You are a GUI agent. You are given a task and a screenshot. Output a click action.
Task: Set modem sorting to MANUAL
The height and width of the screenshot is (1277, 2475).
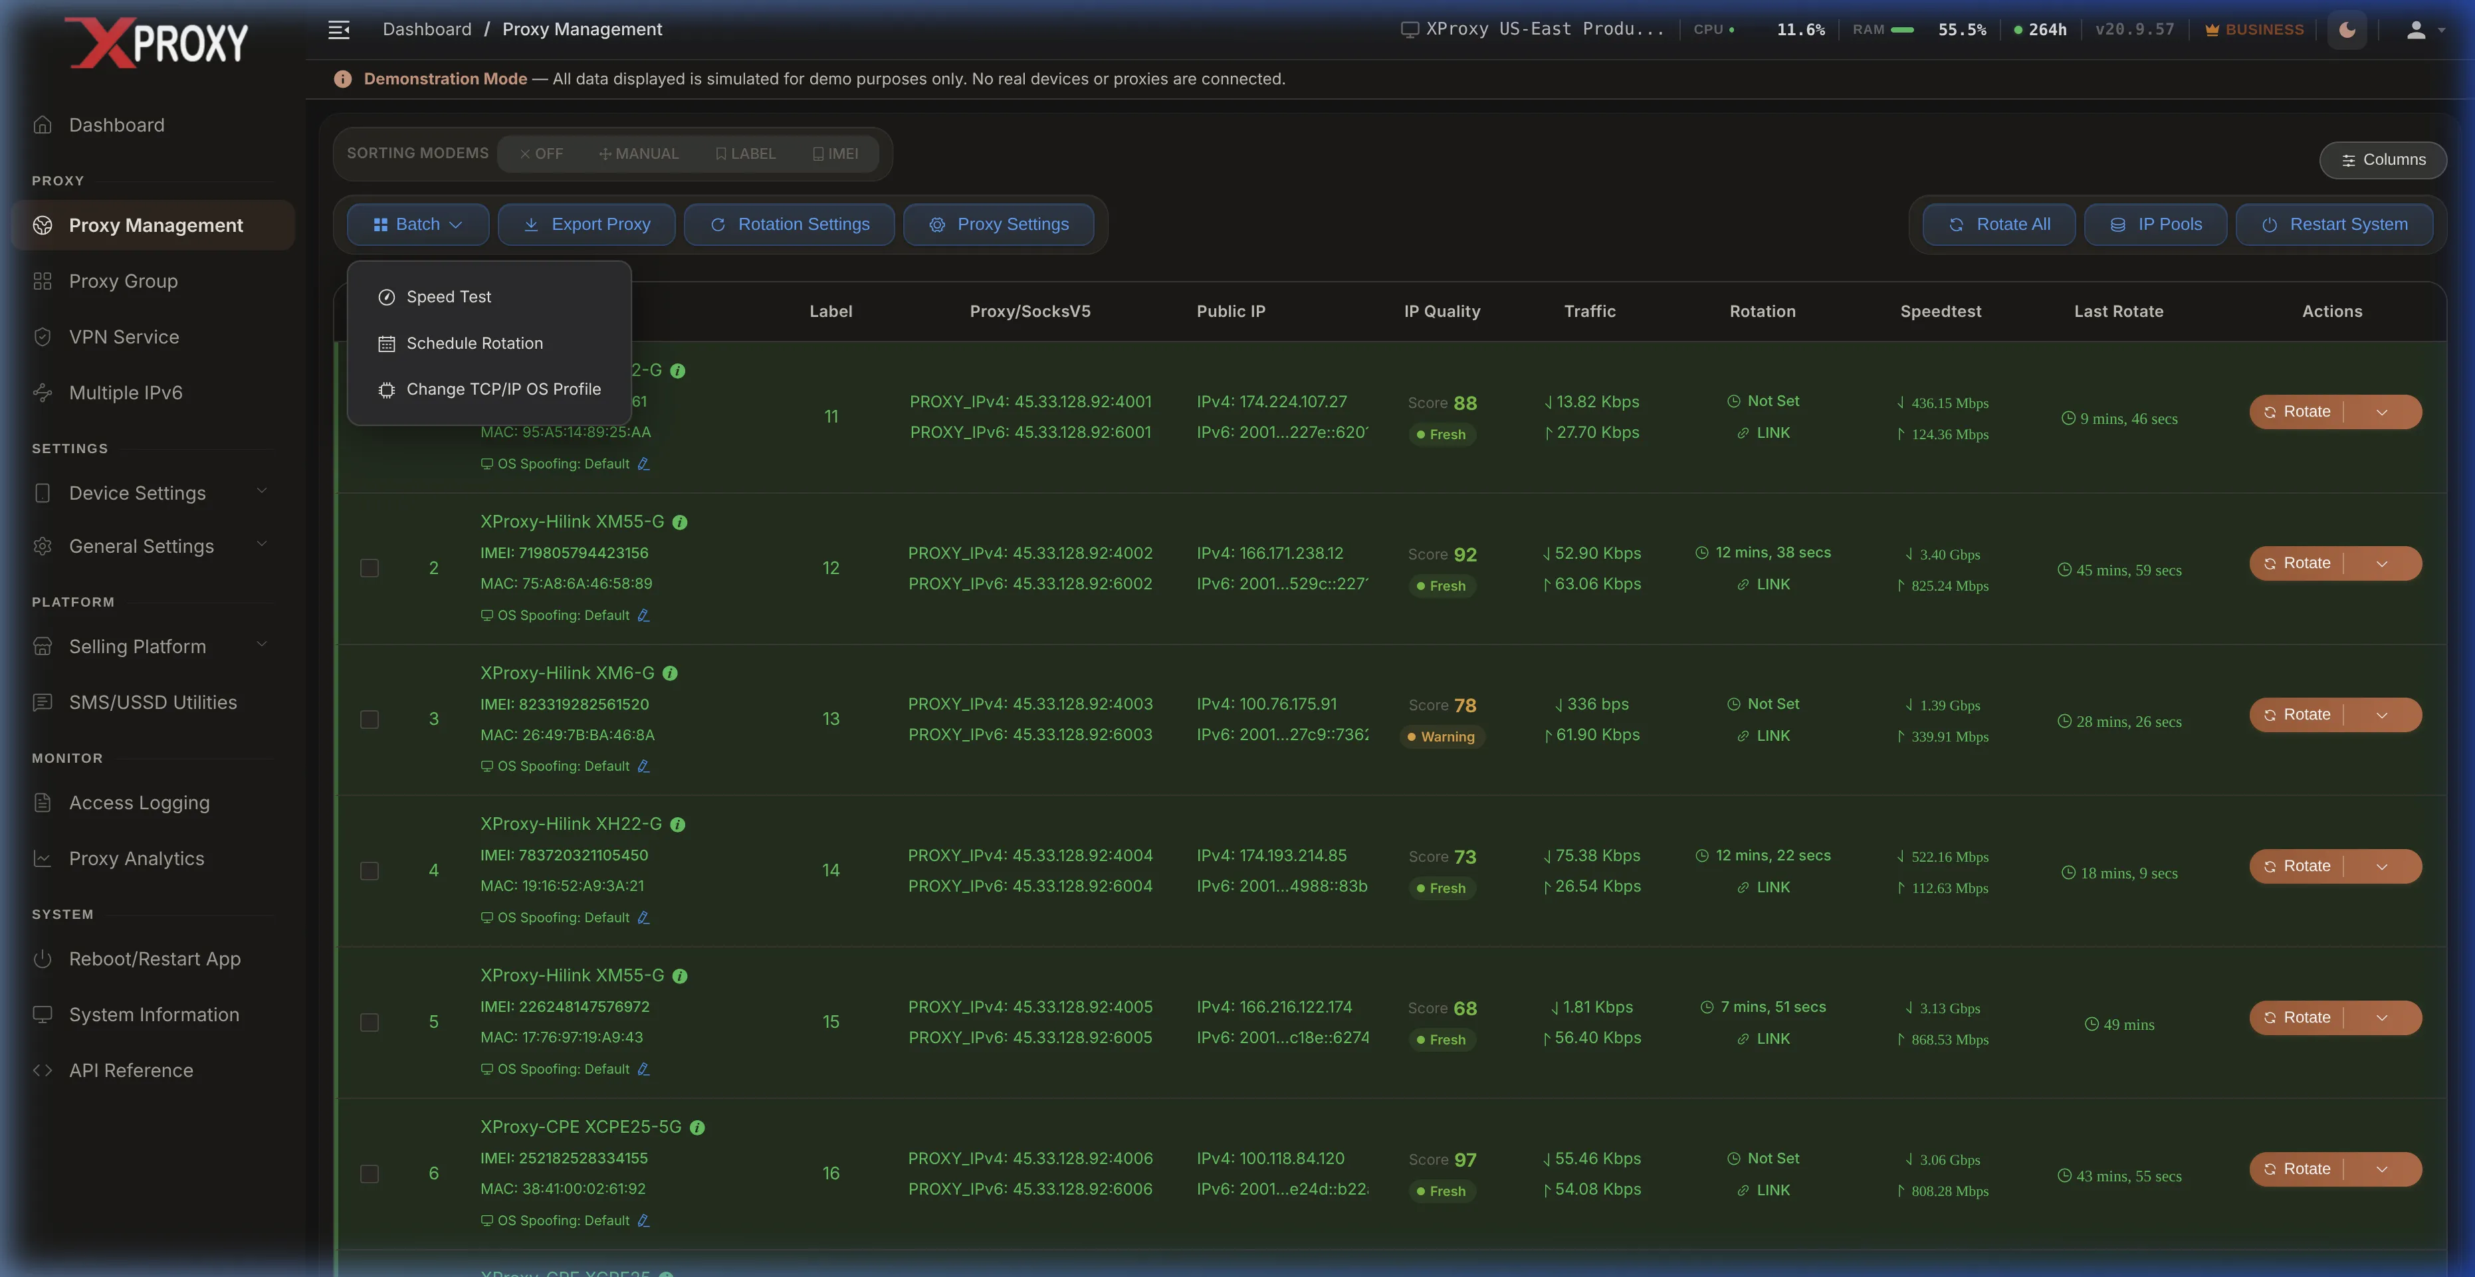pos(639,153)
